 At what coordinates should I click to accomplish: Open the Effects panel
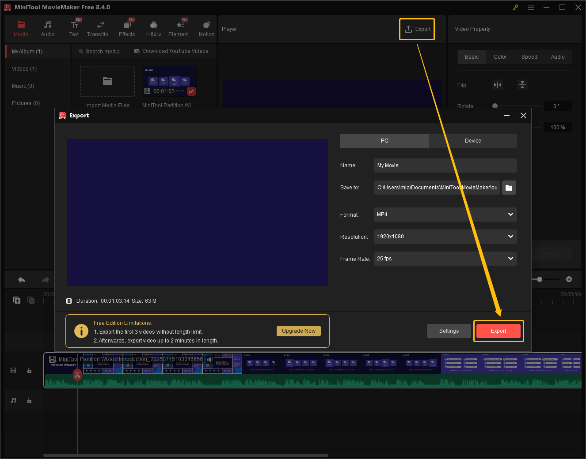coord(127,29)
